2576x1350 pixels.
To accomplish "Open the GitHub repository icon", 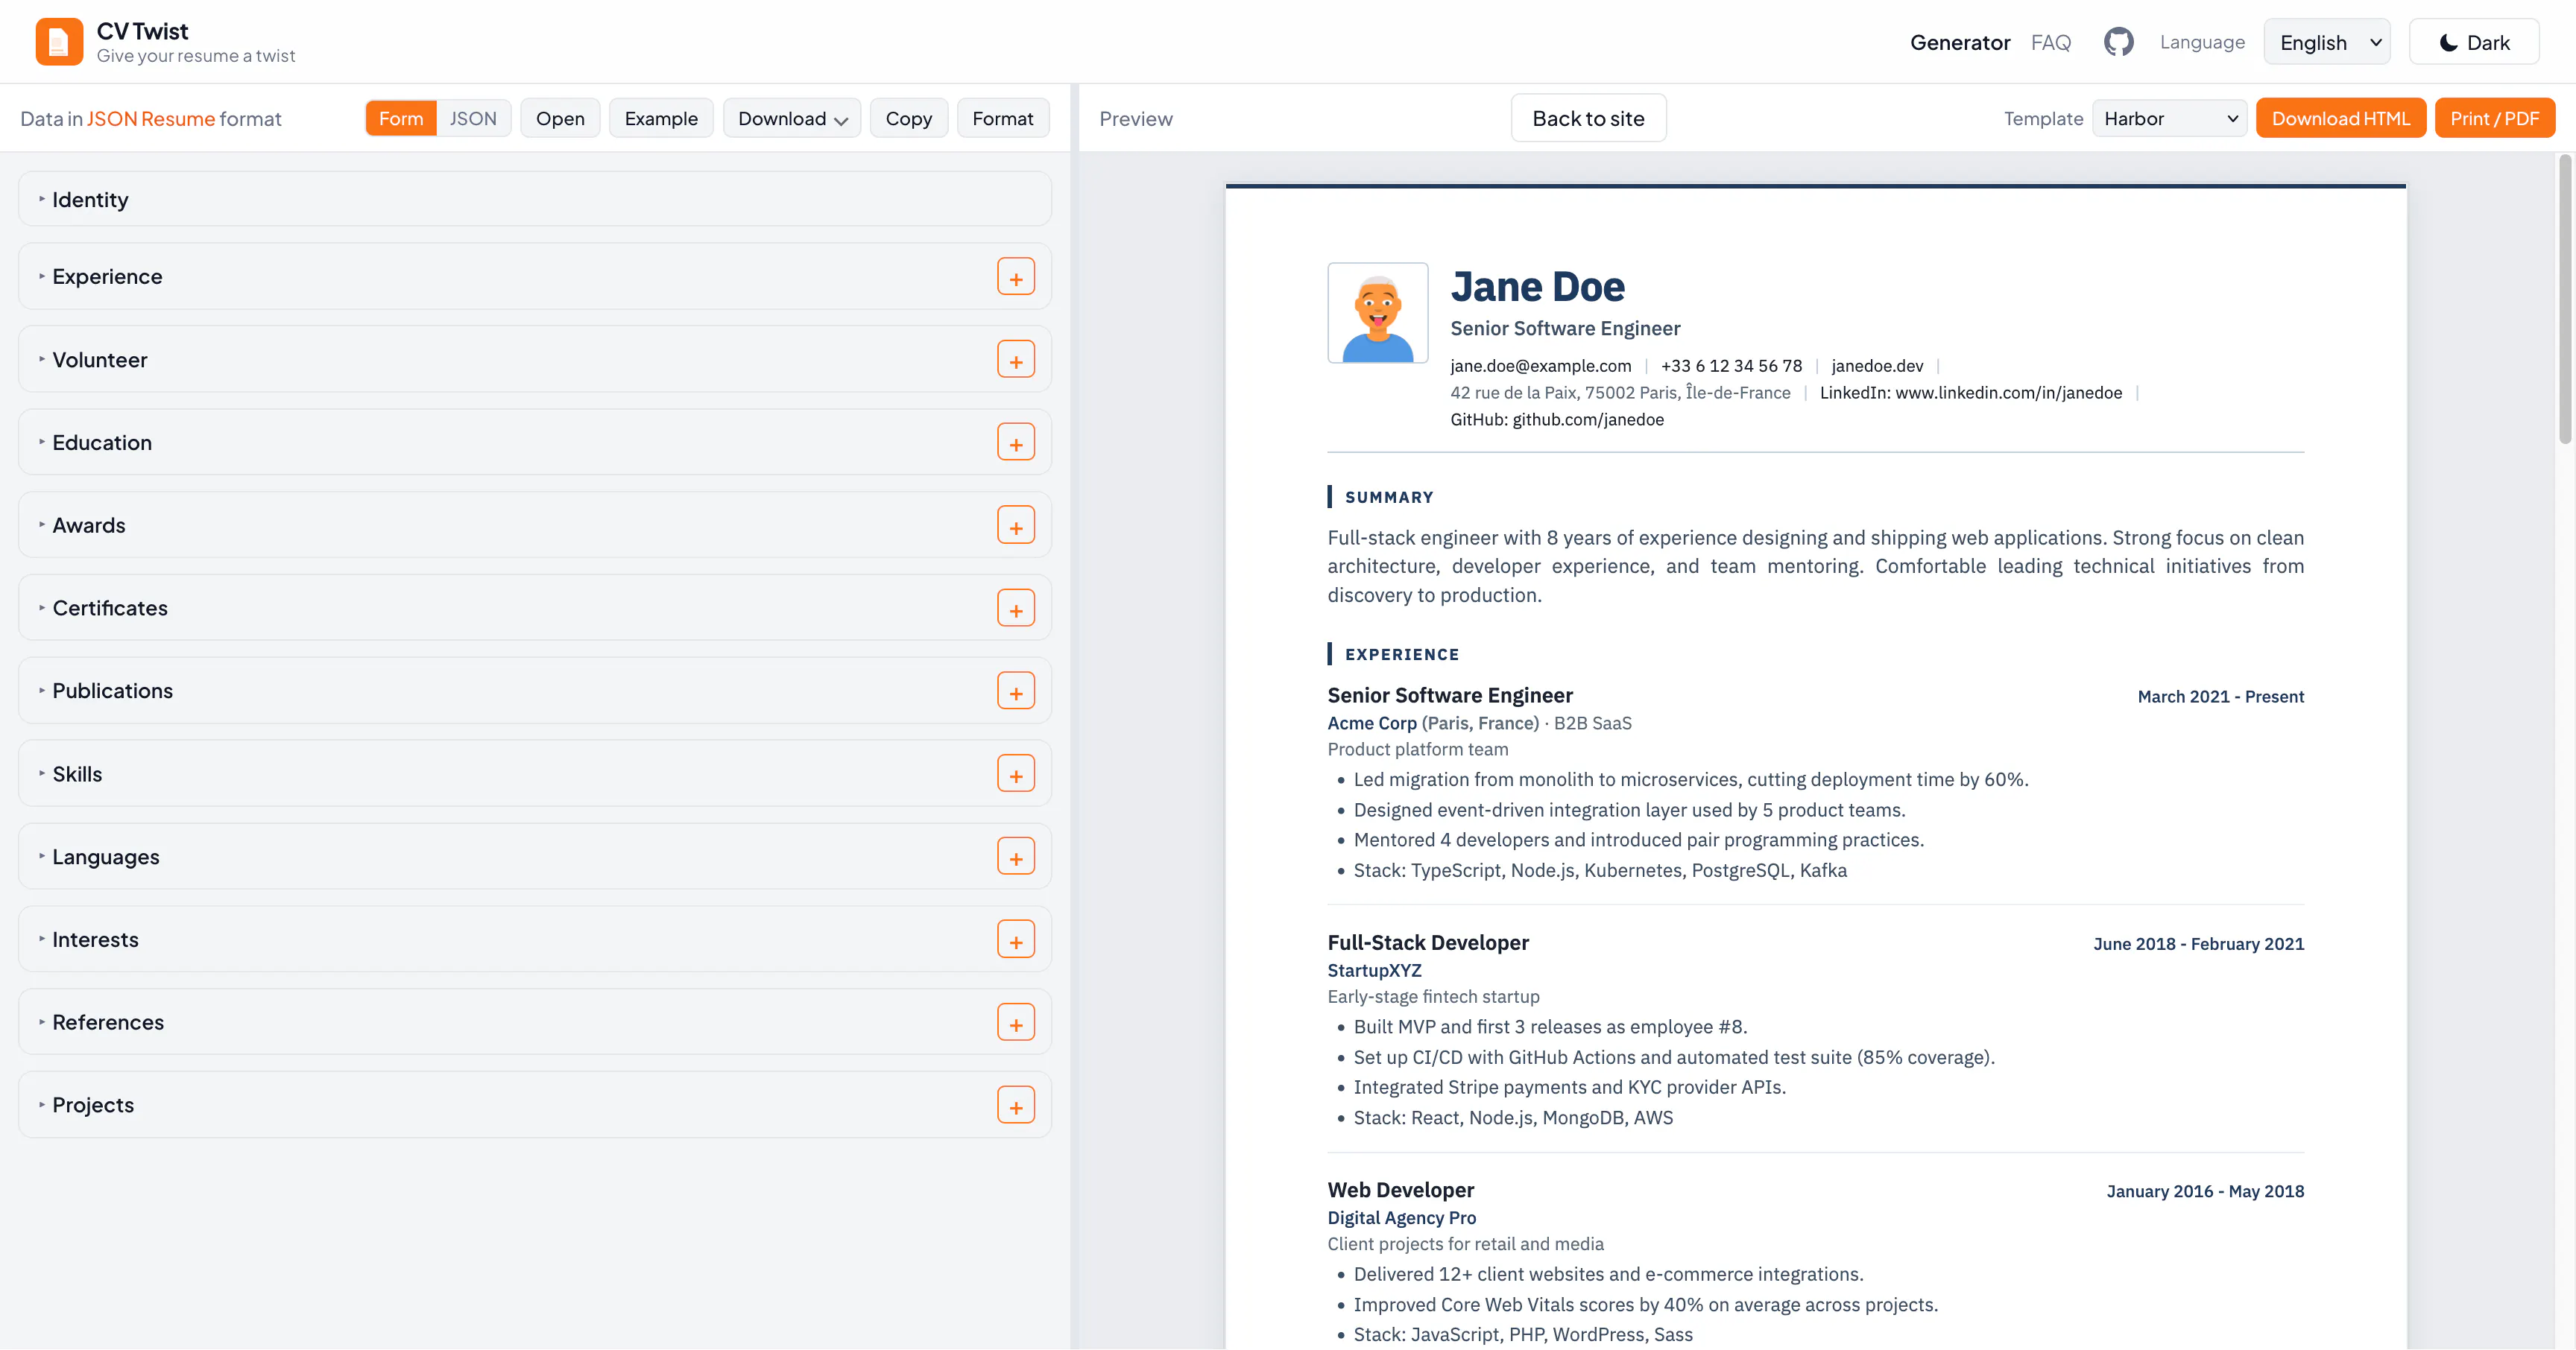I will [x=2118, y=42].
